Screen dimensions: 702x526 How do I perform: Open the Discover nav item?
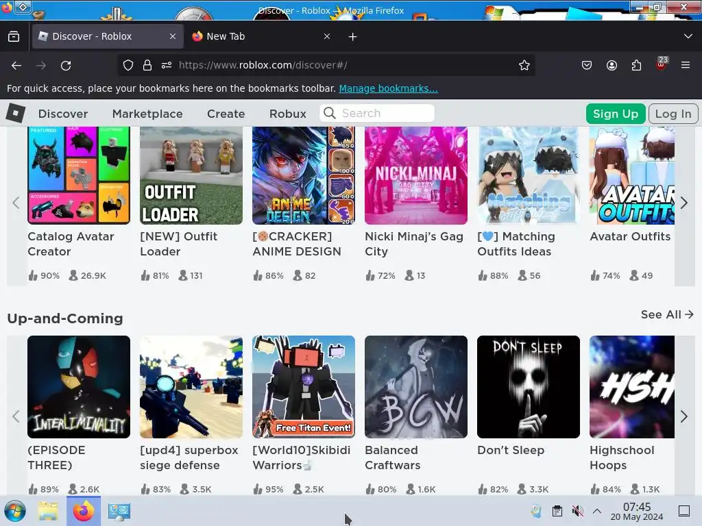63,114
